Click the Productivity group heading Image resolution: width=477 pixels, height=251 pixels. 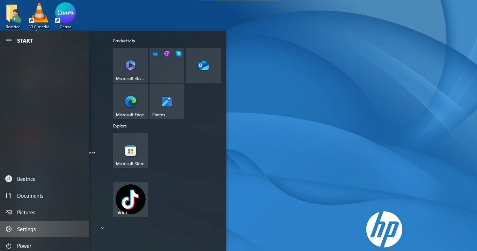coord(124,41)
